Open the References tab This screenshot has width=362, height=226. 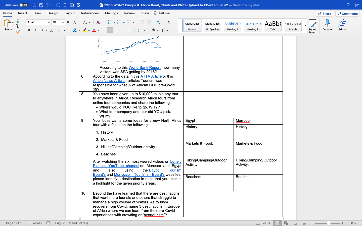click(x=90, y=13)
